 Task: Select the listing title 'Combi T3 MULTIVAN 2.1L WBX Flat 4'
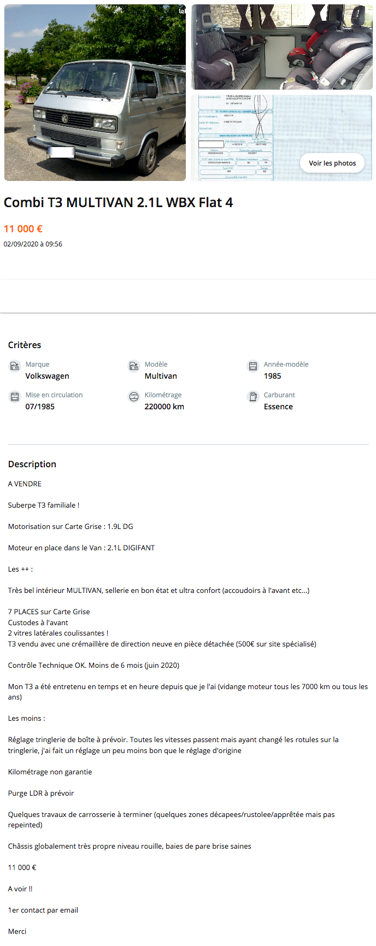tap(119, 203)
